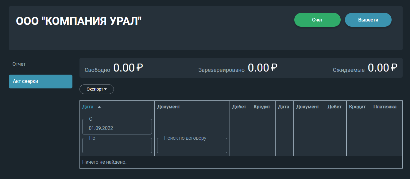Click the green Счет button
This screenshot has height=179, width=410.
[x=317, y=20]
